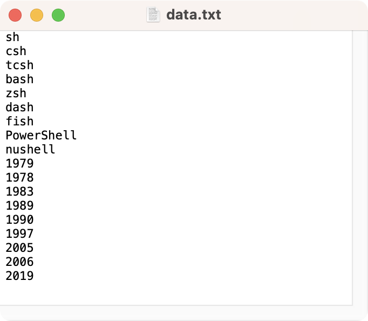
Task: Click the number 1983
Action: [x=19, y=192]
